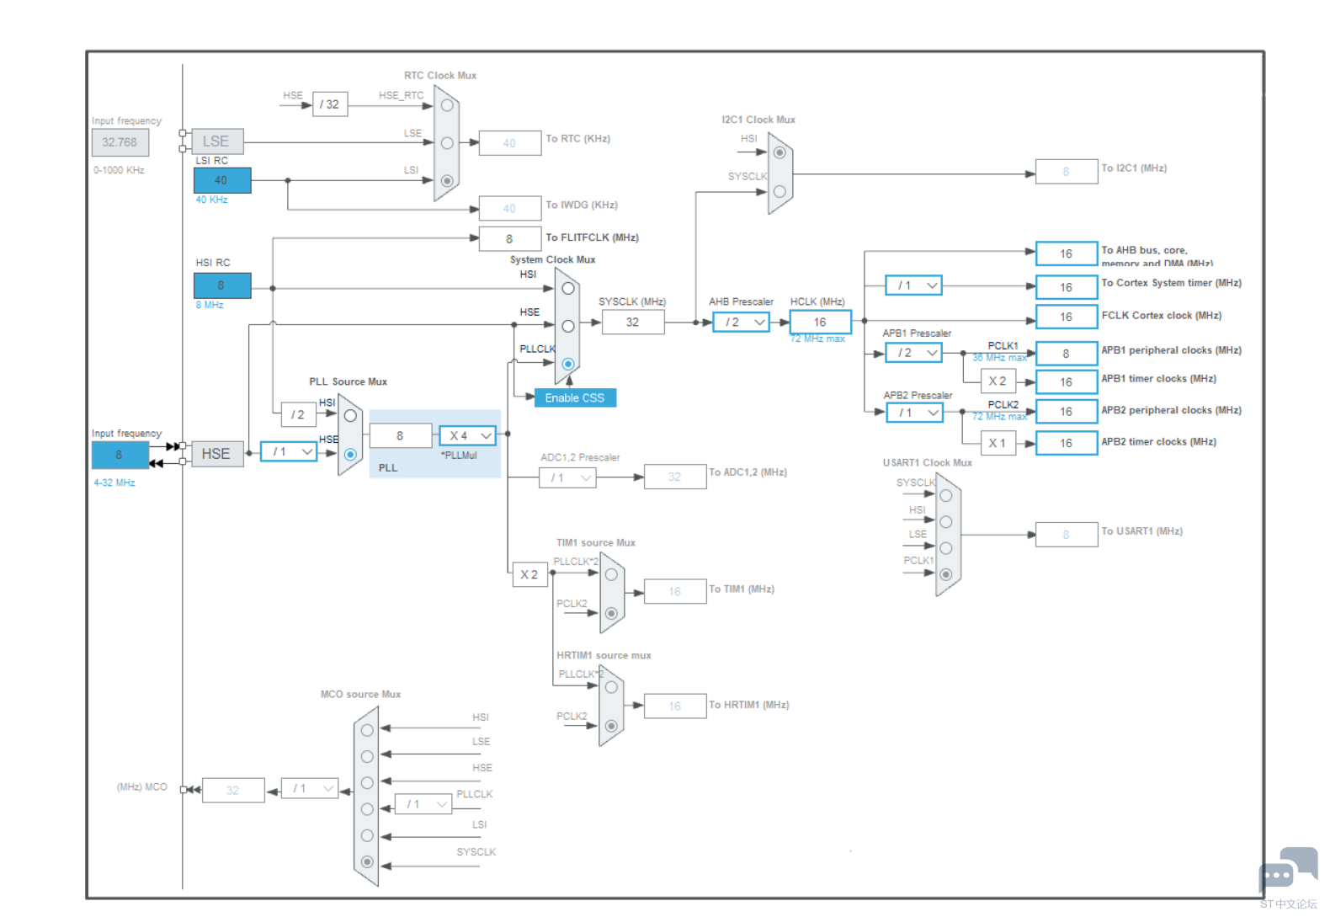This screenshot has width=1325, height=917.
Task: Select HSI in the System Clock Mux
Action: tap(568, 289)
